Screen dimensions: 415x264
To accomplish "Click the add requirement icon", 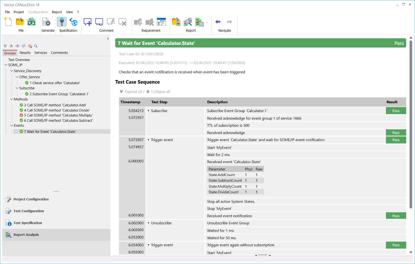I will pos(138,22).
